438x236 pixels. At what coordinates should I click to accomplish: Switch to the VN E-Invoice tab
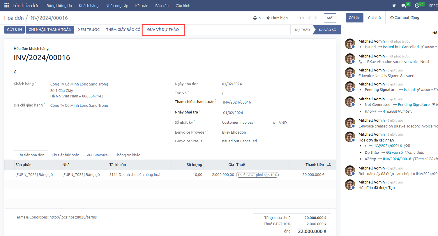pos(97,155)
